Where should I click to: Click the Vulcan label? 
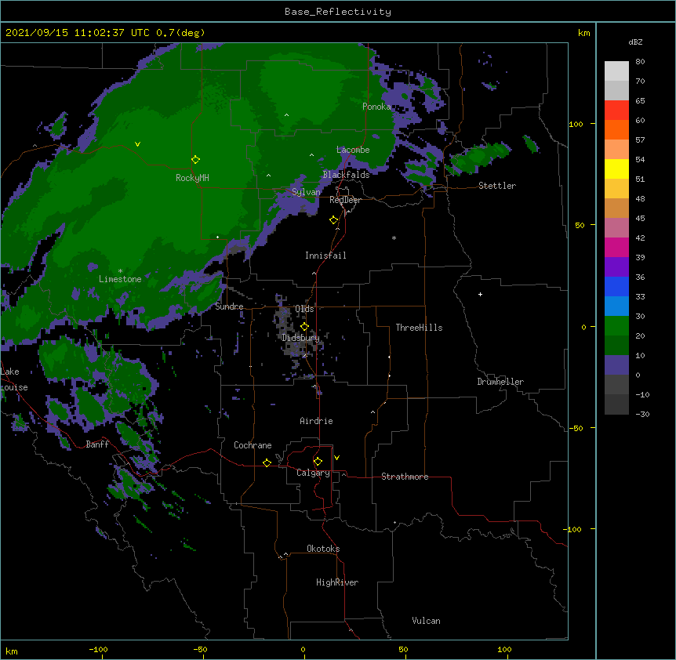pos(426,621)
